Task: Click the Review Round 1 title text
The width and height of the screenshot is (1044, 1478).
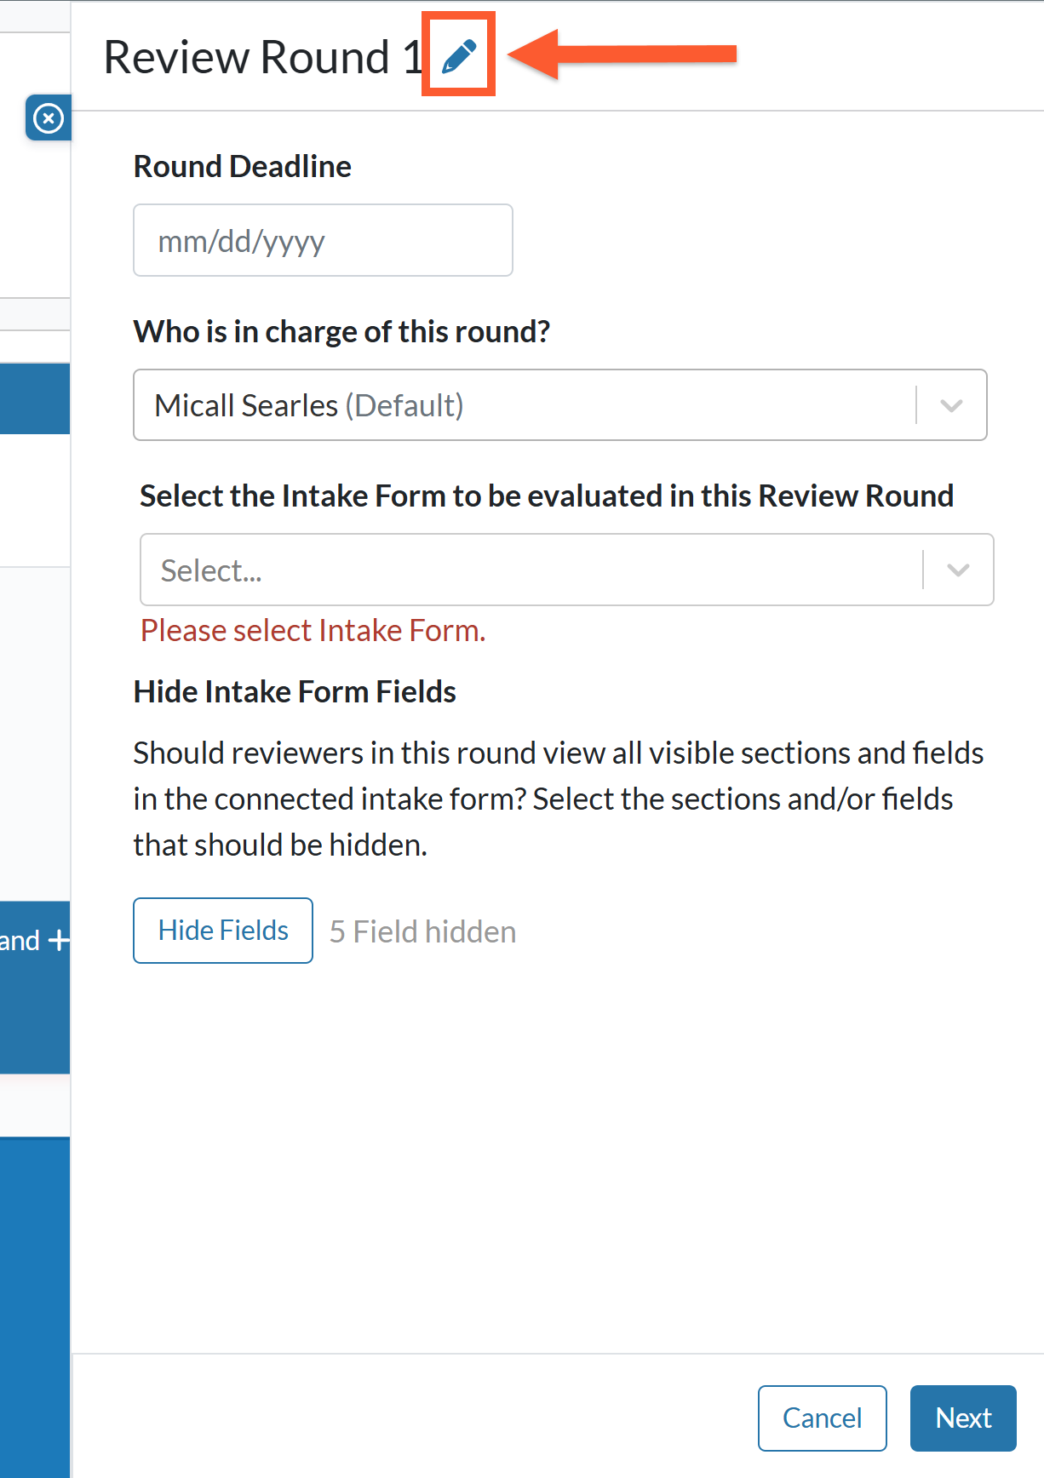Action: click(263, 57)
